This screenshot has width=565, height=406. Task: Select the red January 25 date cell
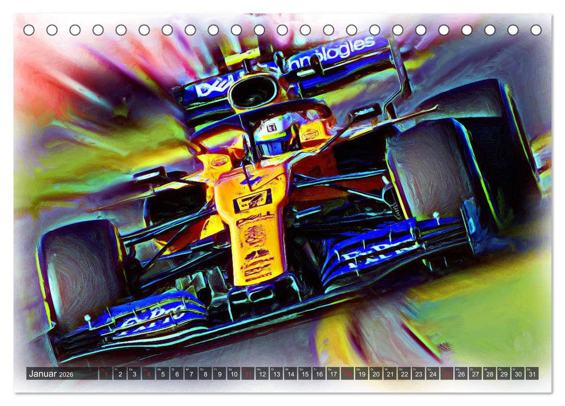(446, 373)
